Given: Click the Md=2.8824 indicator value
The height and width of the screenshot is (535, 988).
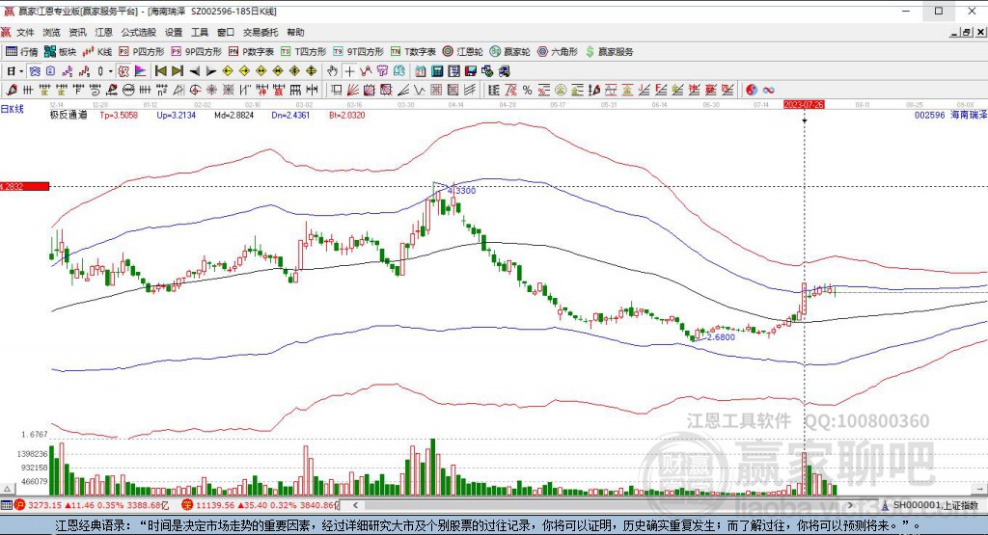Looking at the screenshot, I should pos(233,115).
